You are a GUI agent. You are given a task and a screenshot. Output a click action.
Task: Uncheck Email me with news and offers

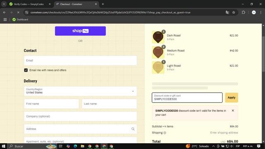click(26, 70)
